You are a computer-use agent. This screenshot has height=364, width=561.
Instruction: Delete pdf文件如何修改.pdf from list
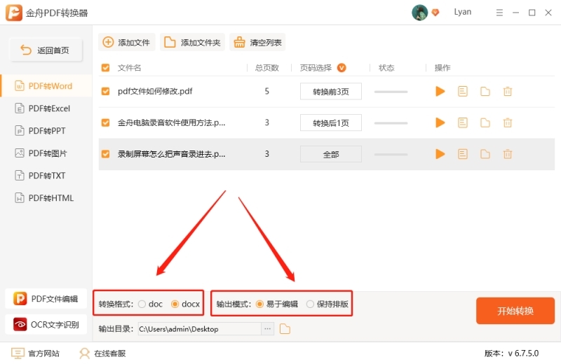click(507, 92)
